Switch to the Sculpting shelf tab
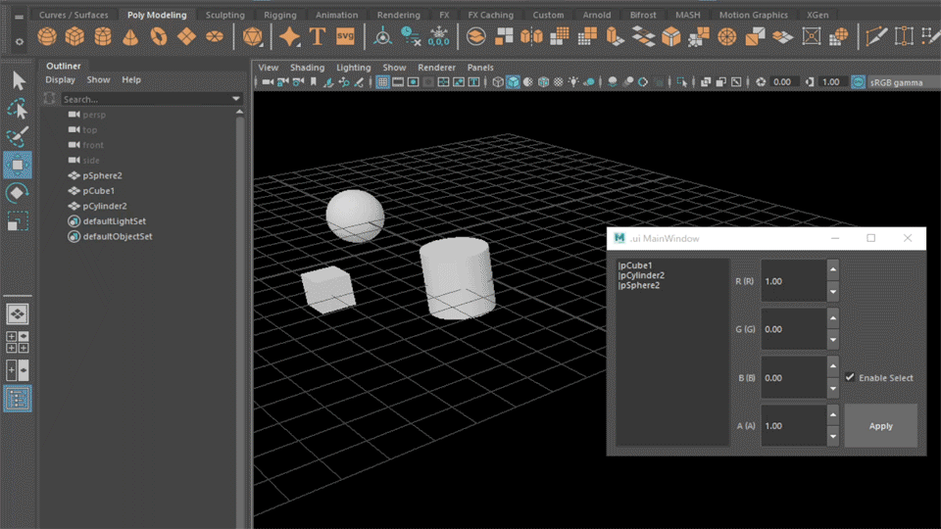Image resolution: width=941 pixels, height=529 pixels. tap(224, 15)
